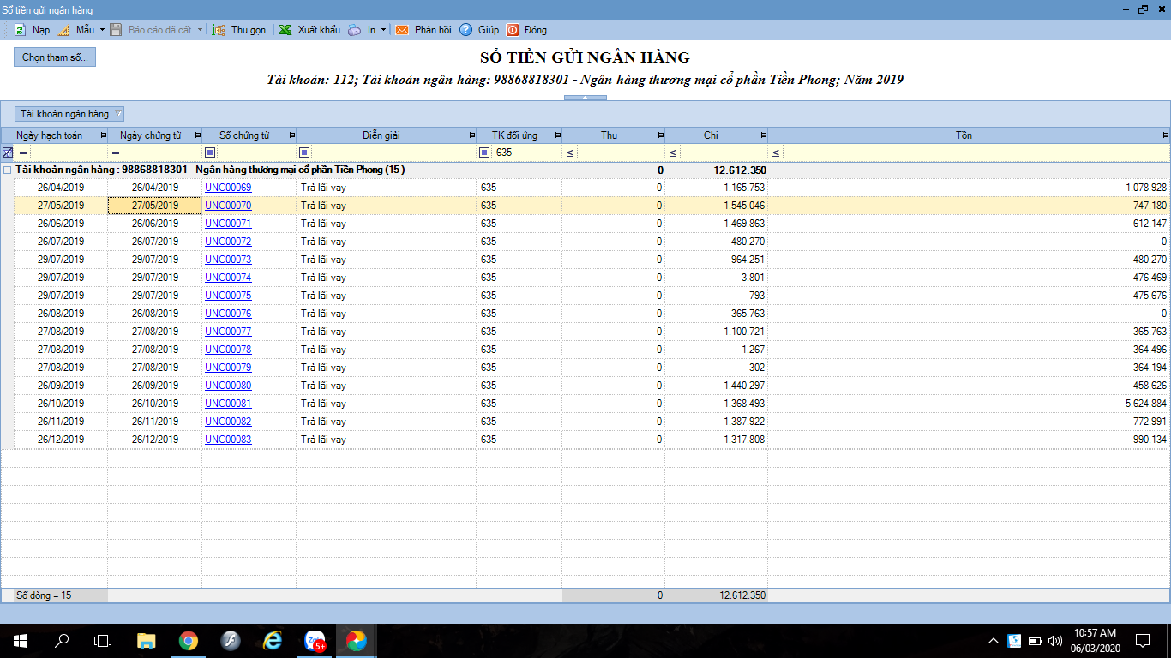Viewport: 1171px width, 658px height.
Task: Collapse the Tài khoản ngân hàng group row
Action: click(8, 170)
